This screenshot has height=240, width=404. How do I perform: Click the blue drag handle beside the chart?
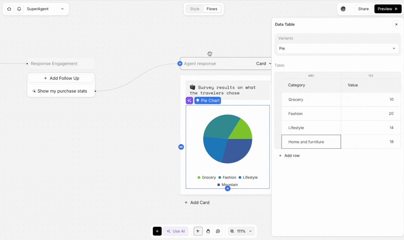pos(181,147)
